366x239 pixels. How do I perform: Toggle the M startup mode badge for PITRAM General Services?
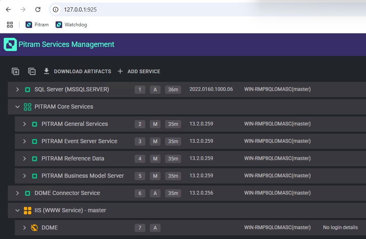[x=155, y=124]
